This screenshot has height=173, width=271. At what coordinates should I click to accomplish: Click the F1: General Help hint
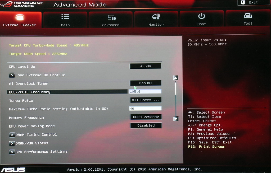(205, 129)
